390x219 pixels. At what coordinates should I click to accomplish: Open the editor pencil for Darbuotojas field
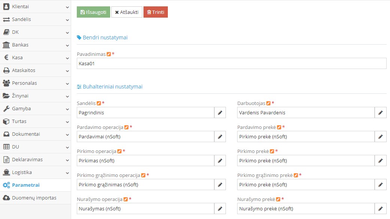(x=380, y=112)
